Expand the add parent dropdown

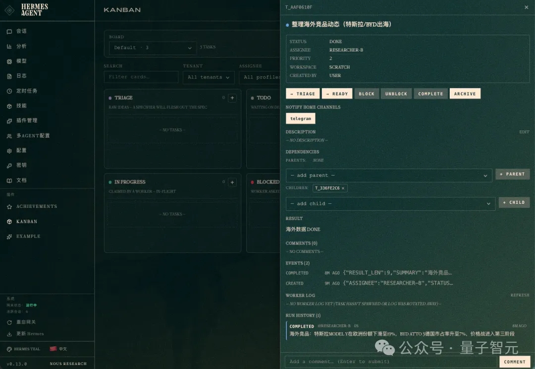point(389,175)
